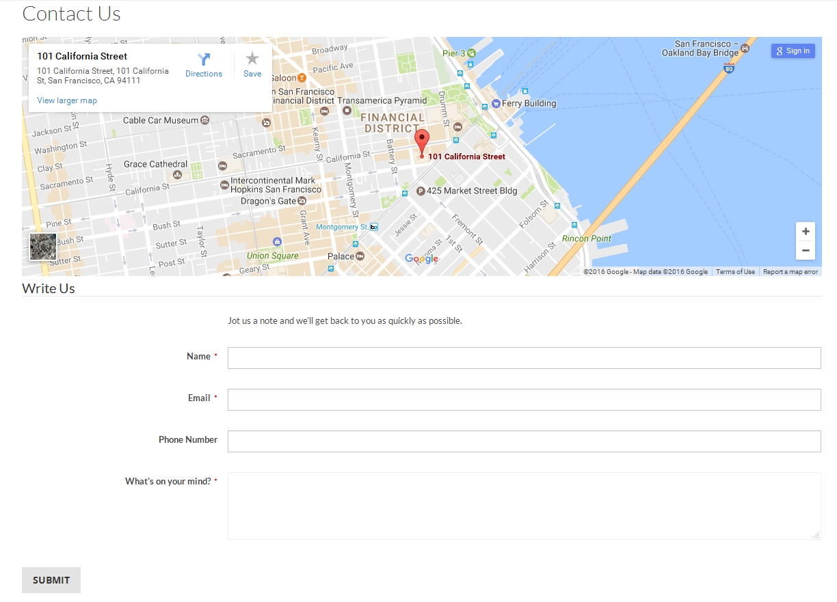Click the red 101 California Street map pin
This screenshot has width=837, height=602.
click(x=422, y=140)
